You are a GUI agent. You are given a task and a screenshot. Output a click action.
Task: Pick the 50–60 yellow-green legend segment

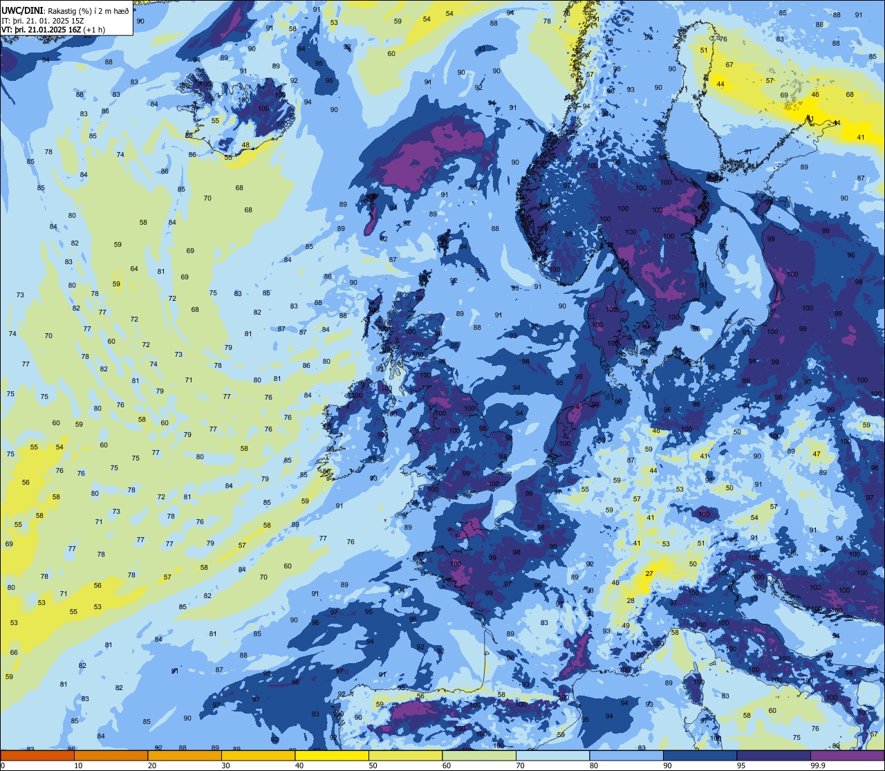point(406,755)
